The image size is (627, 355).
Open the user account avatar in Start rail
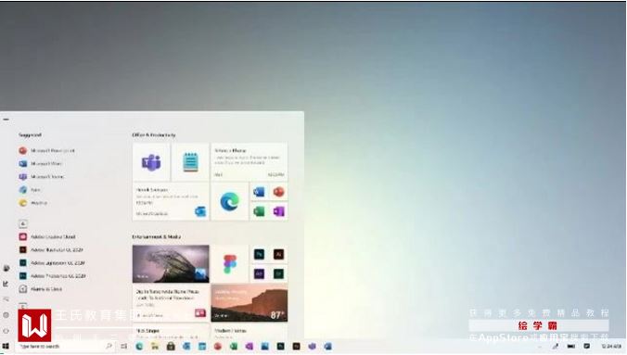pos(6,268)
